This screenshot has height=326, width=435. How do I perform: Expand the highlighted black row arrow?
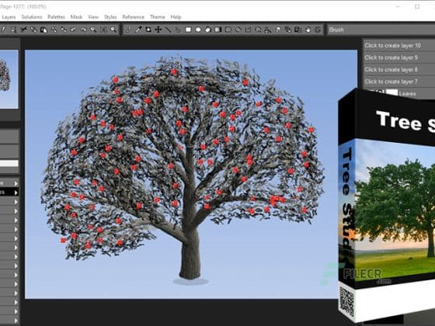[16, 192]
